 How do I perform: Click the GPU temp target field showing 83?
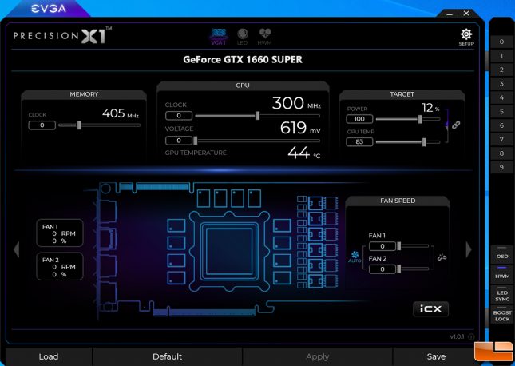tap(359, 142)
